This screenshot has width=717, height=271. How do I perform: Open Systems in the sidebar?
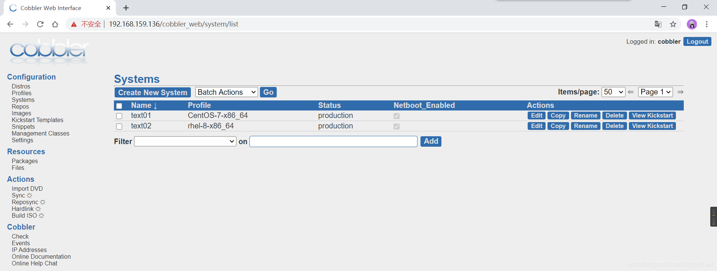pos(23,100)
